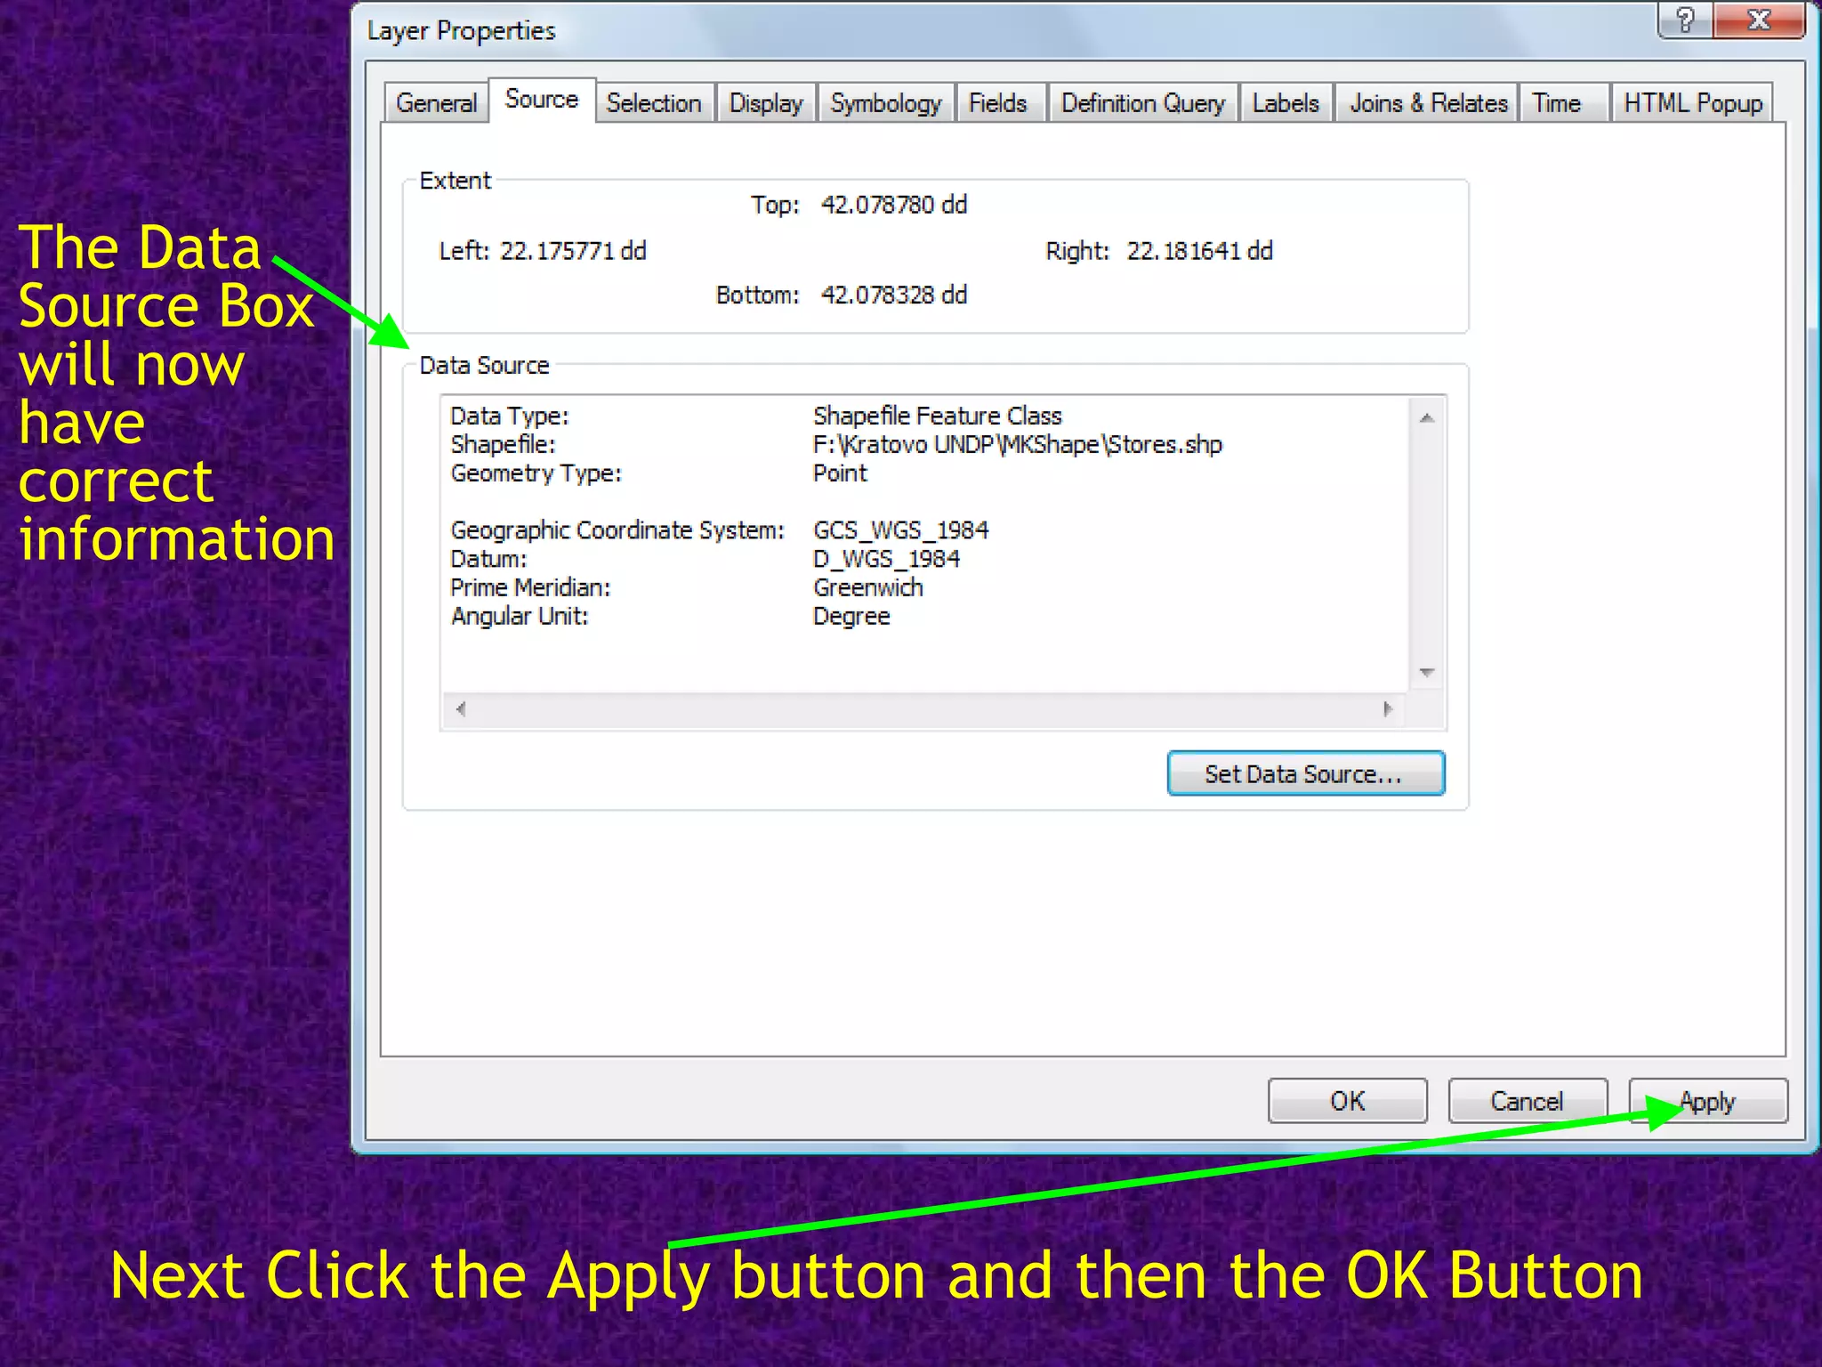Click the Stores.shp shapefile path
The height and width of the screenshot is (1367, 1822).
[x=1018, y=444]
